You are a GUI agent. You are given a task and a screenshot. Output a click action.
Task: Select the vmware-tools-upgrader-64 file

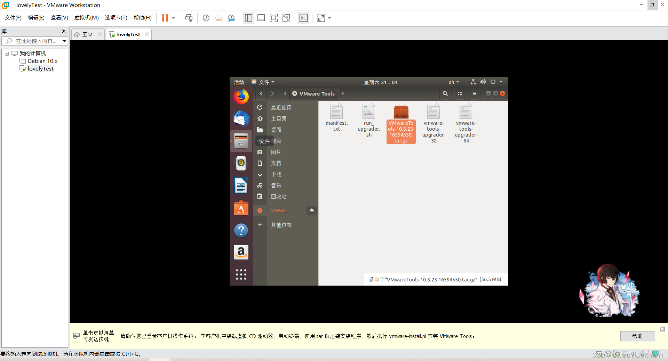coord(466,123)
